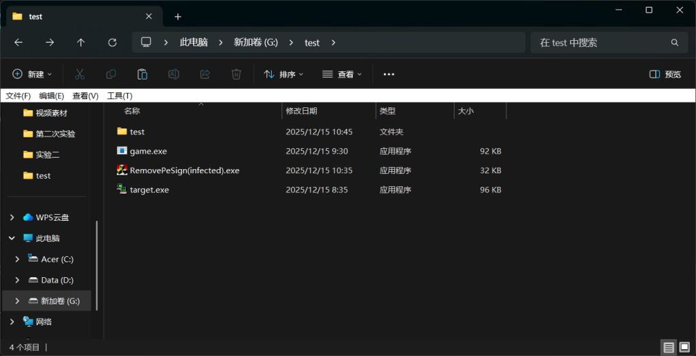The width and height of the screenshot is (696, 356).
Task: Open the 查看 view dropdown
Action: [x=342, y=74]
